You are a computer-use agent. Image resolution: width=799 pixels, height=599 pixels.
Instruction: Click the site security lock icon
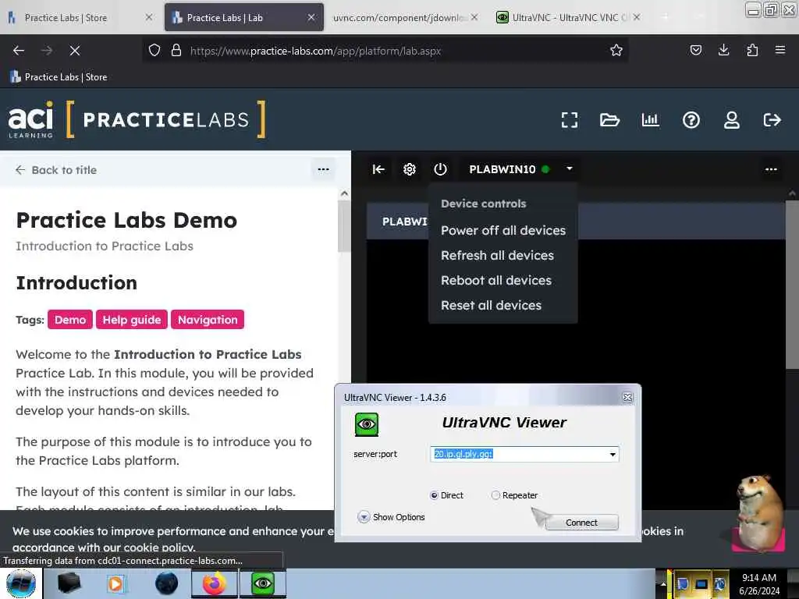pyautogui.click(x=176, y=51)
